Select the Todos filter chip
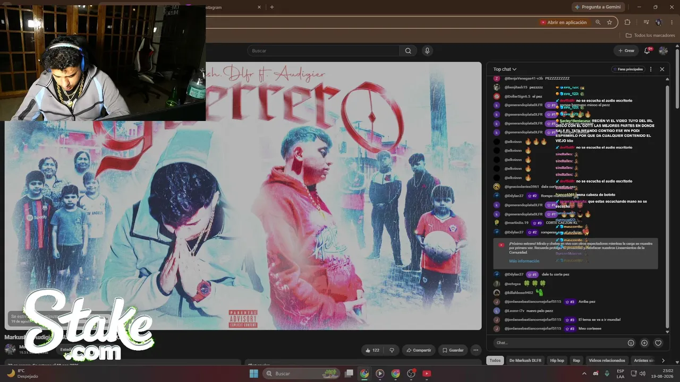The height and width of the screenshot is (382, 680). pos(495,360)
